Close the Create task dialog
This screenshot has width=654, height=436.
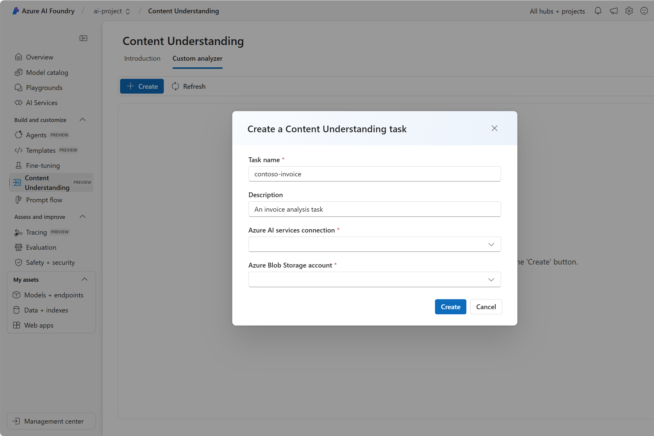494,128
